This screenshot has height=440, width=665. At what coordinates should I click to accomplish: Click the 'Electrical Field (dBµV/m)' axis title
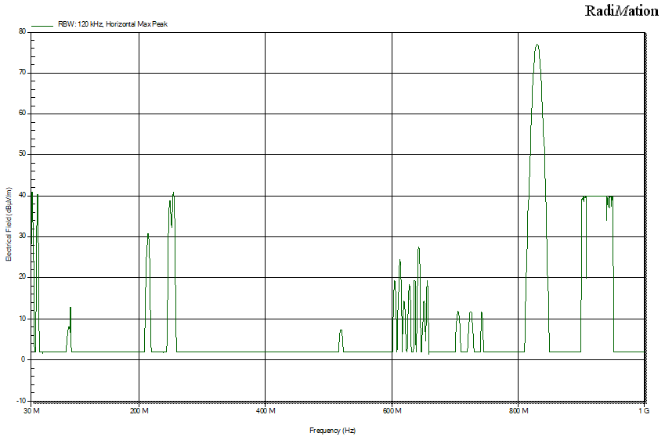point(9,224)
